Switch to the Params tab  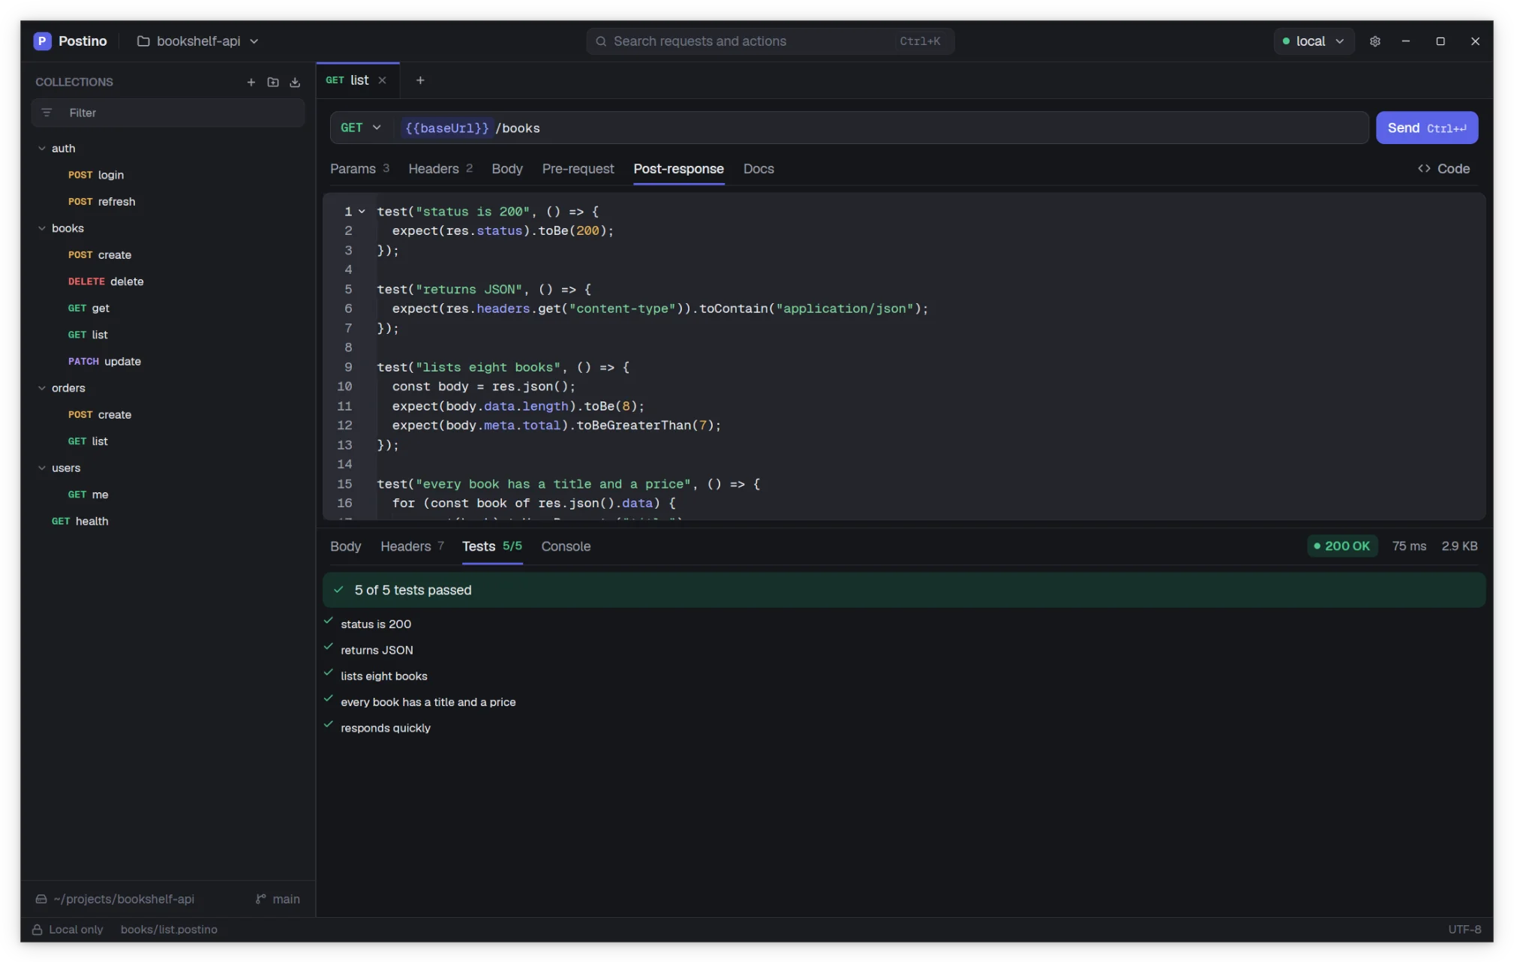[x=359, y=169]
